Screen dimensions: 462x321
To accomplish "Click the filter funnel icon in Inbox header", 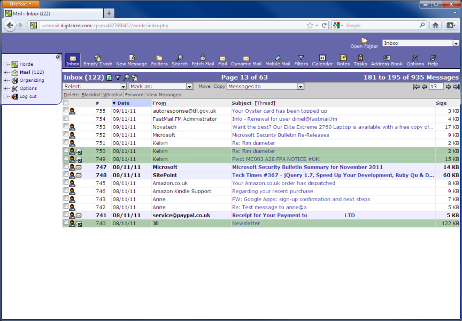I will click(x=118, y=78).
